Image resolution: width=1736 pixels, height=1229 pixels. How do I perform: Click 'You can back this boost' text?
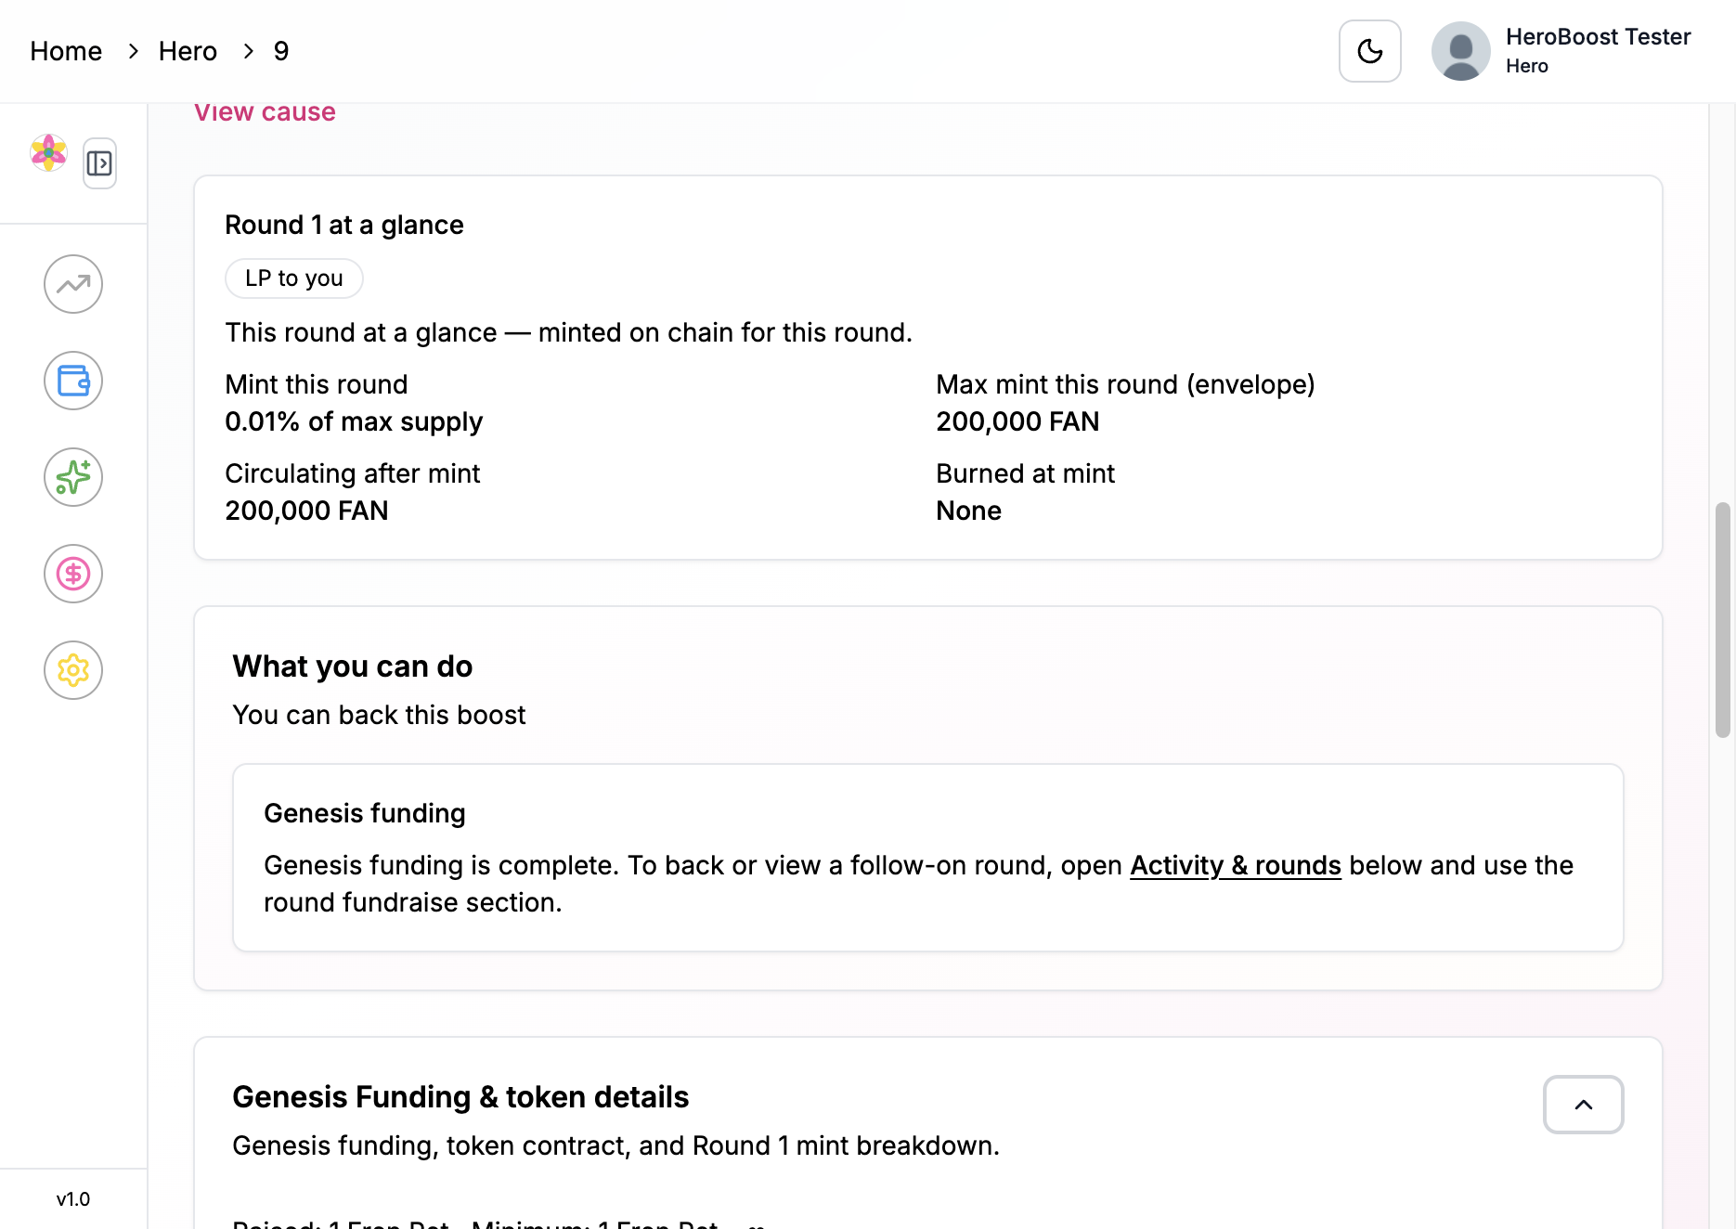pos(379,715)
